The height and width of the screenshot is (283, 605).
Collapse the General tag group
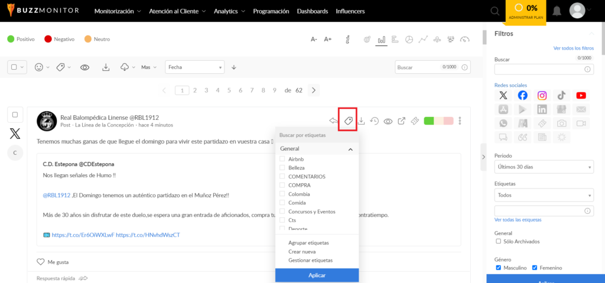pos(350,149)
